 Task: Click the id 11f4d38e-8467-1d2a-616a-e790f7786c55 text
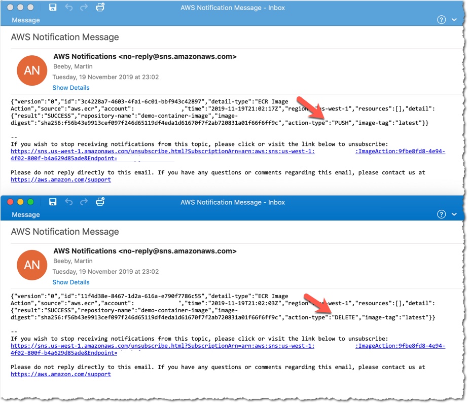[141, 296]
